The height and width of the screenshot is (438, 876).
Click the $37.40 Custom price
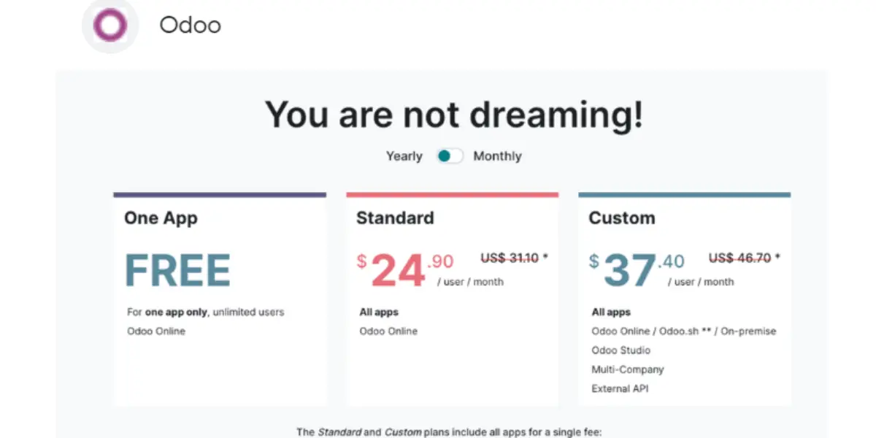(x=637, y=270)
